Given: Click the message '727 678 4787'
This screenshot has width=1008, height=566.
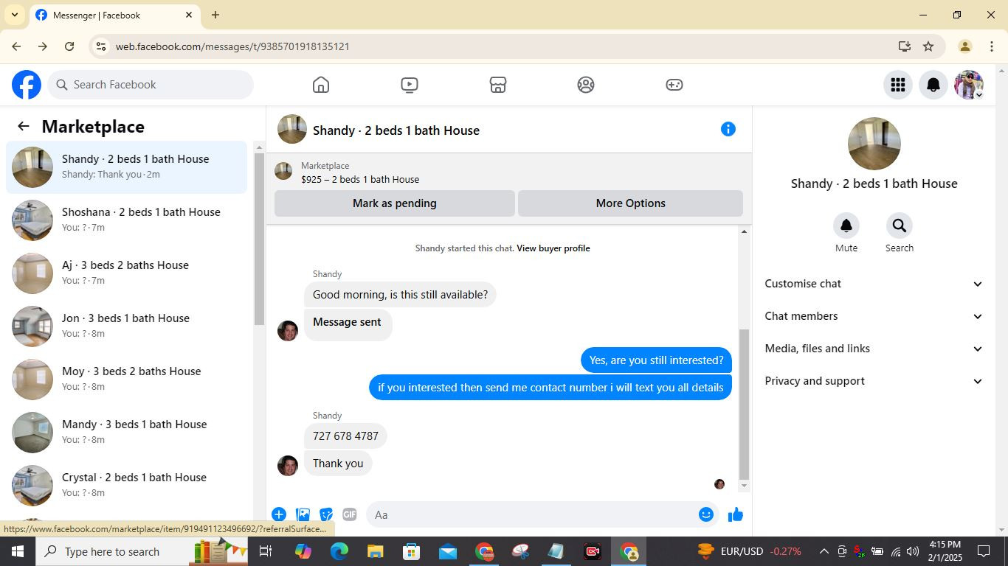Looking at the screenshot, I should click(x=345, y=436).
